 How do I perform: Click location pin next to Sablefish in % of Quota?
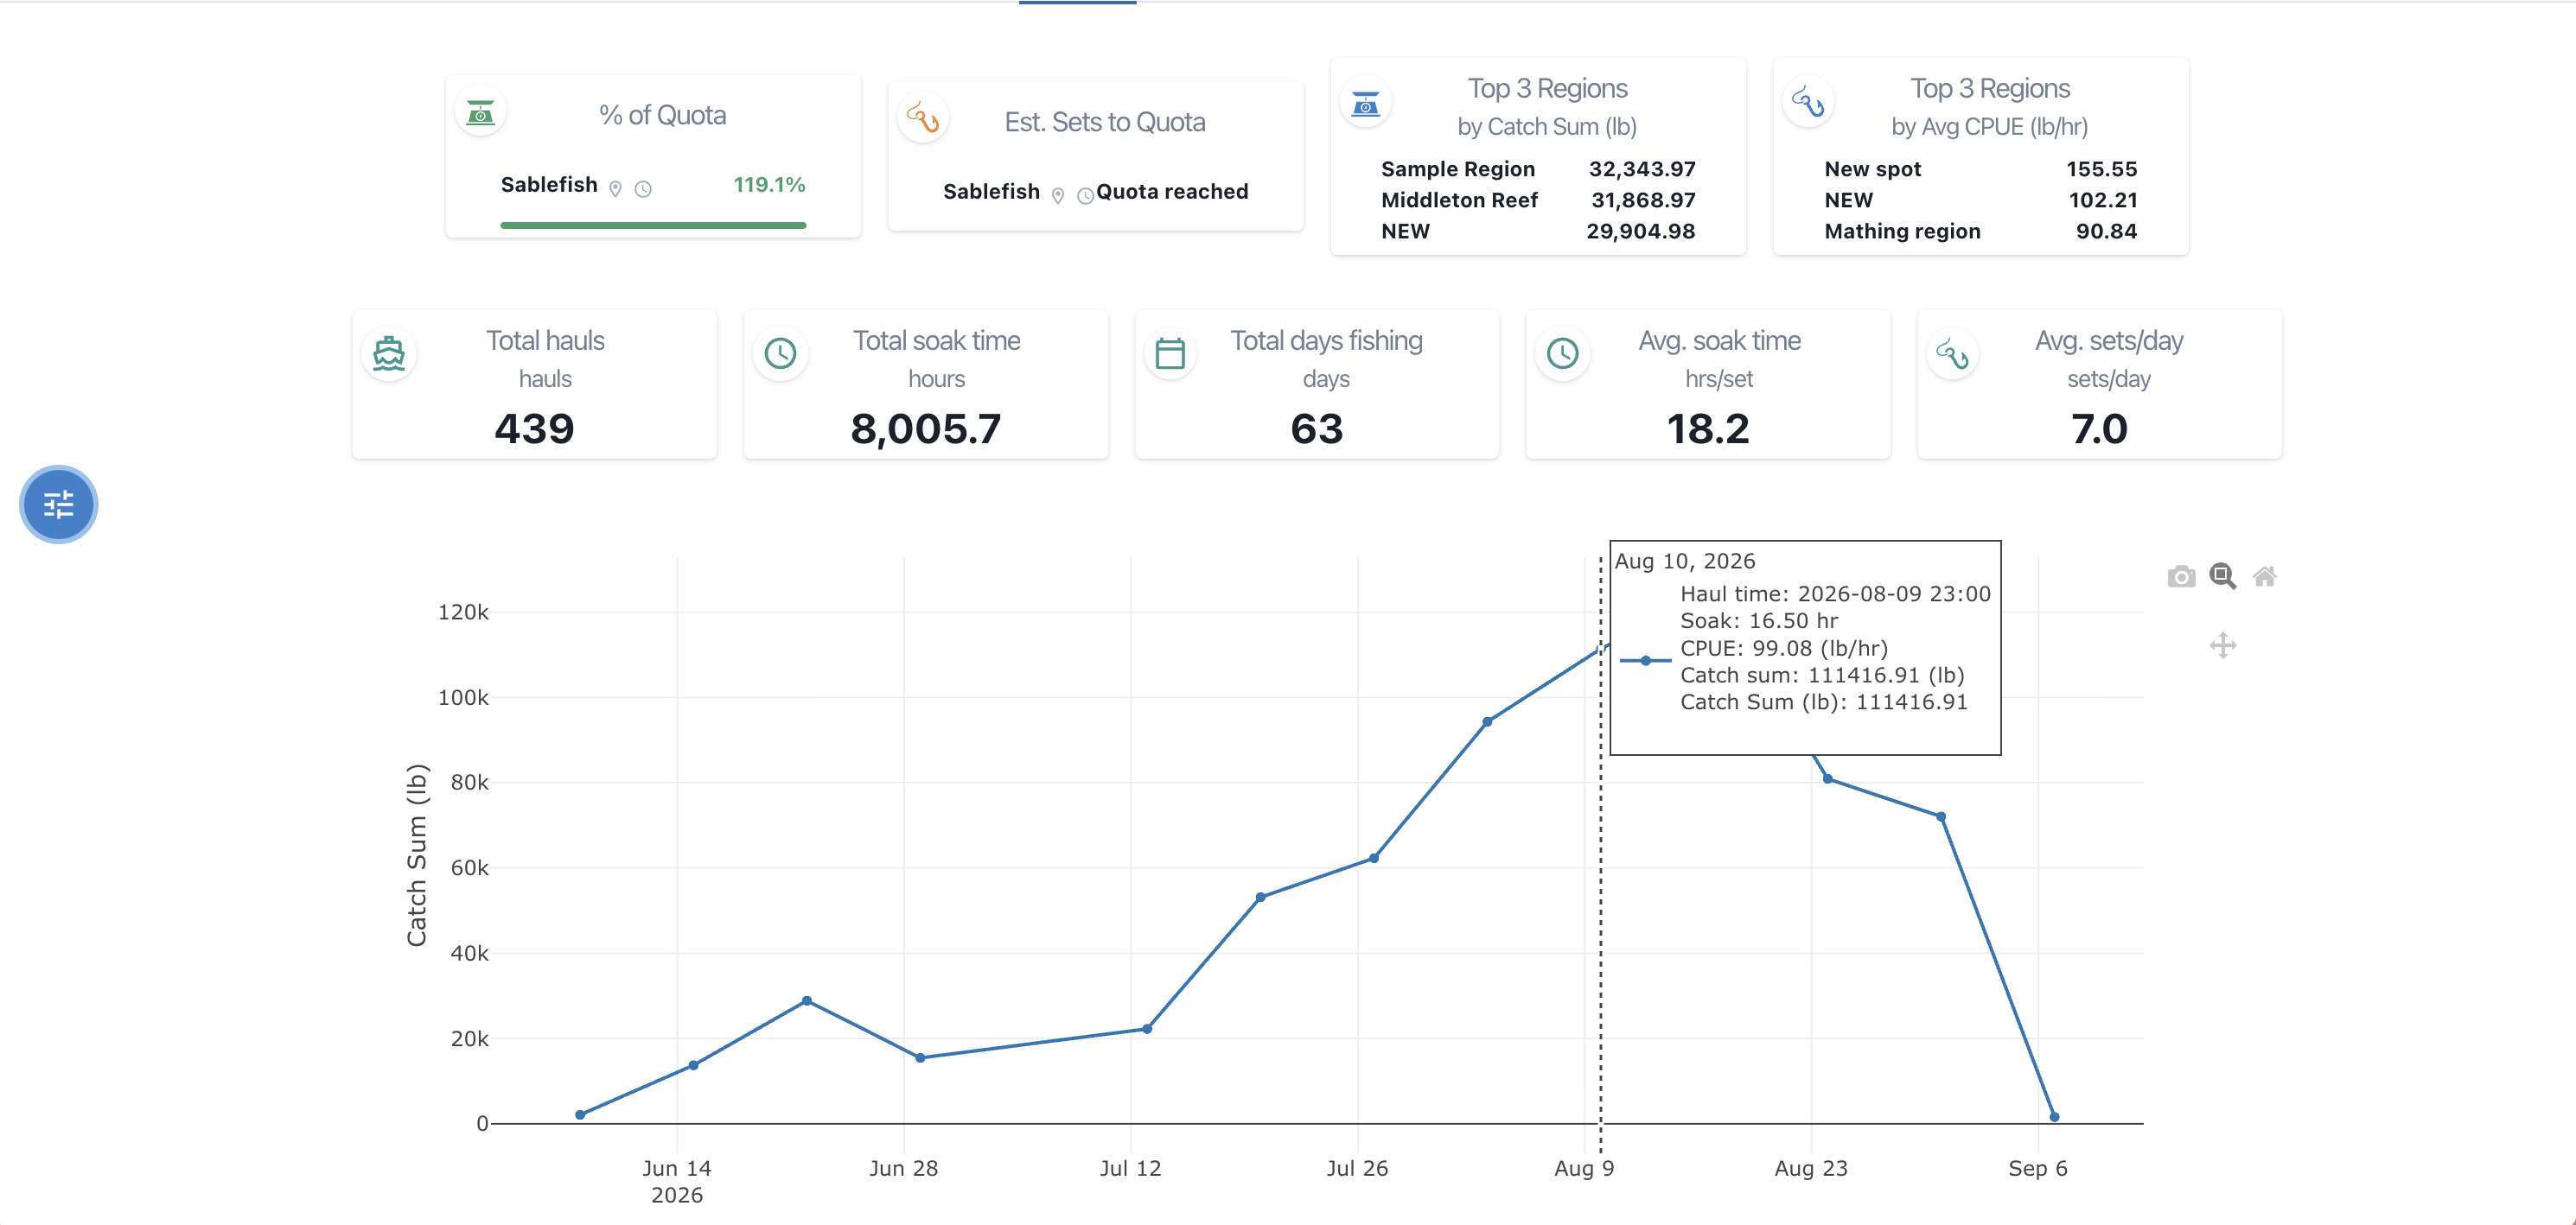point(616,189)
